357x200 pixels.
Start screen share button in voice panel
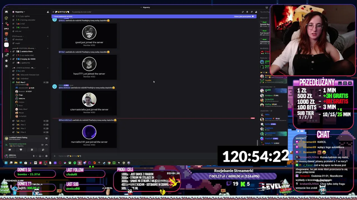click(21, 150)
